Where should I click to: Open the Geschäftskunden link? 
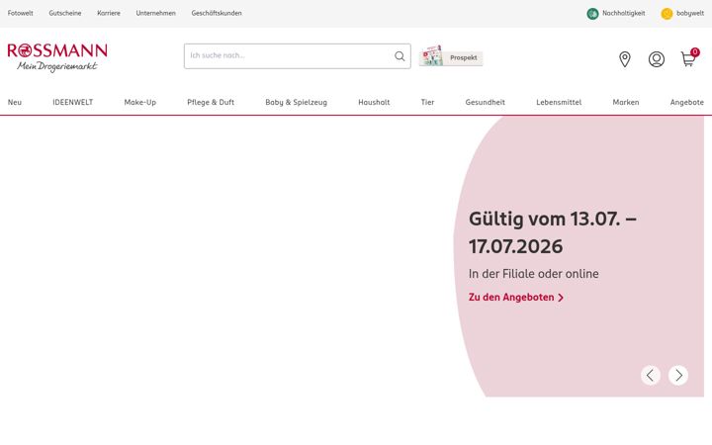tap(217, 13)
